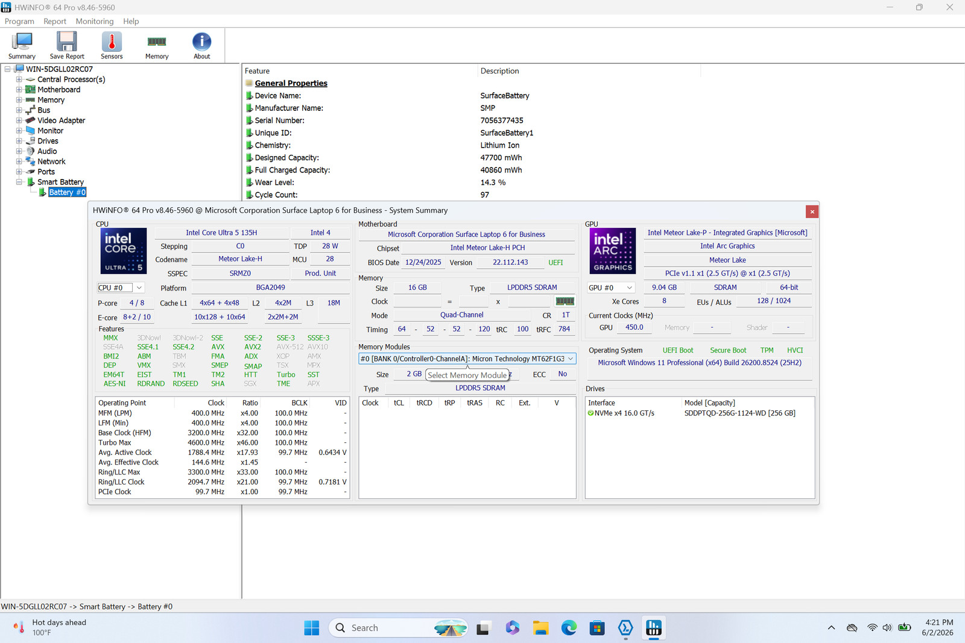Viewport: 965px width, 643px height.
Task: Close the System Summary window
Action: [812, 212]
